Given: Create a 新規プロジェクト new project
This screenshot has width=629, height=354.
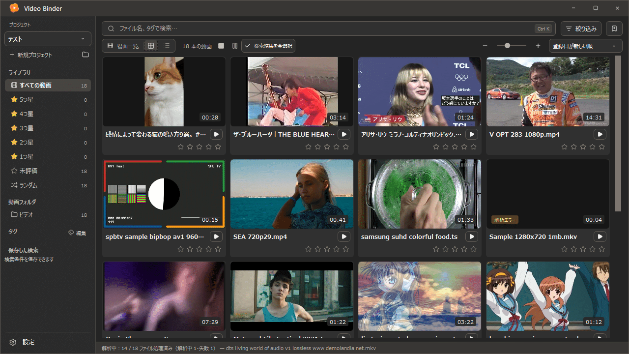Looking at the screenshot, I should 31,55.
